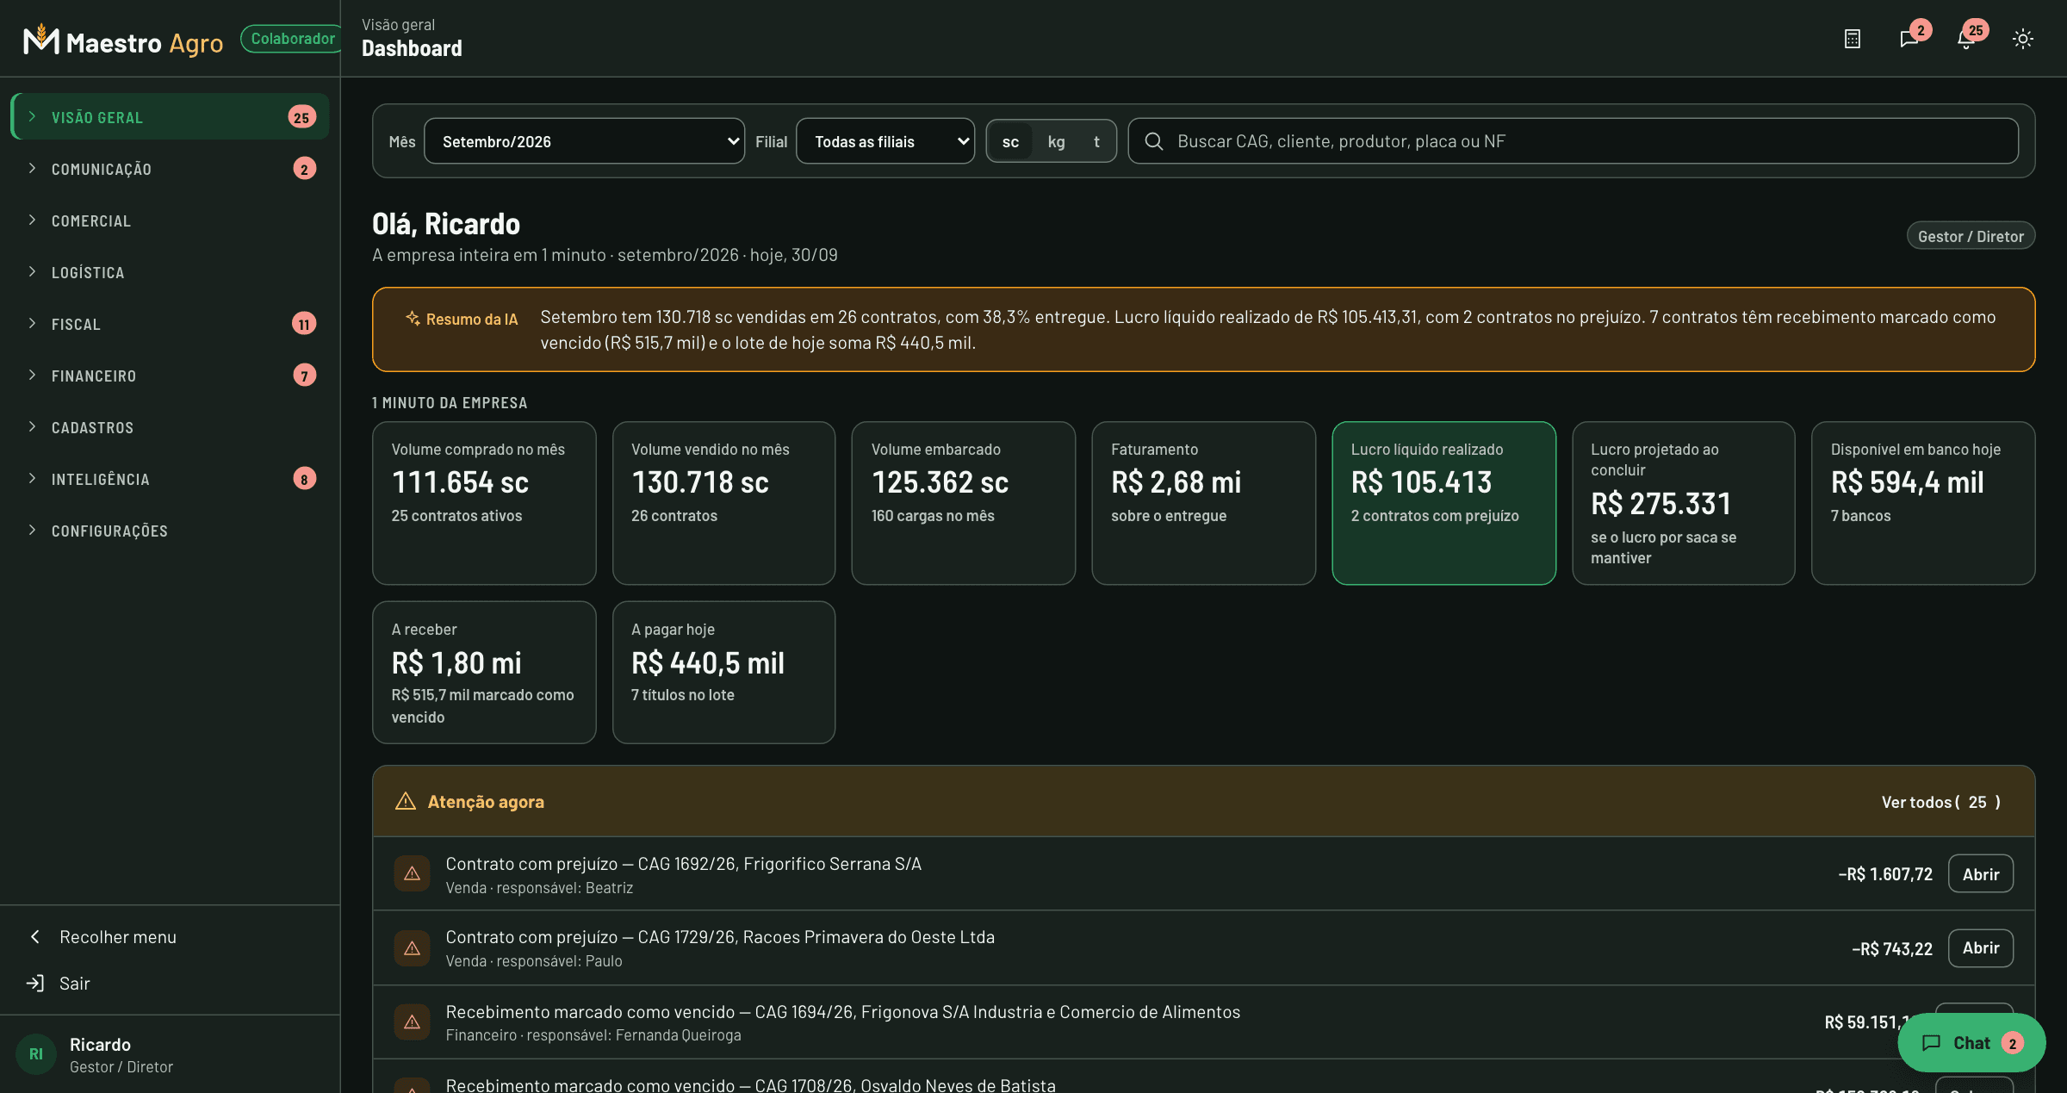Click the search field Buscar CAG, cliente
This screenshot has height=1093, width=2067.
tap(1573, 141)
